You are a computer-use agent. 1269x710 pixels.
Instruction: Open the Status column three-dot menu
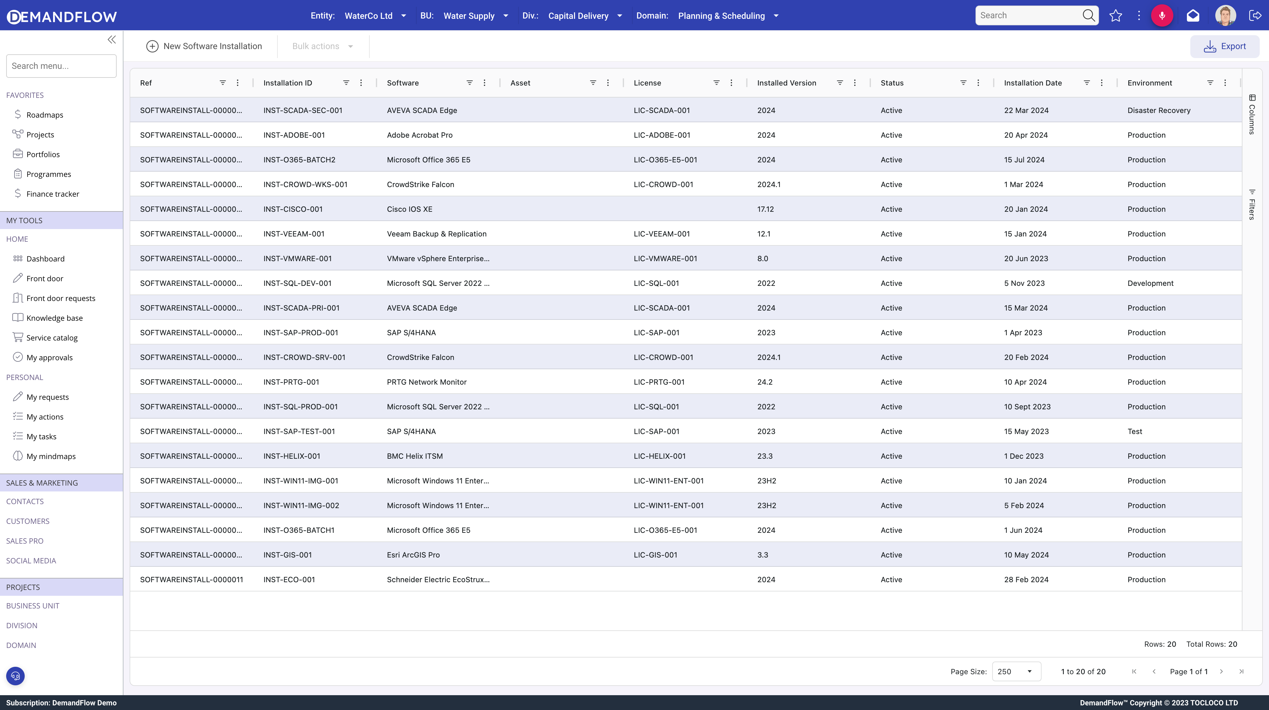[978, 83]
